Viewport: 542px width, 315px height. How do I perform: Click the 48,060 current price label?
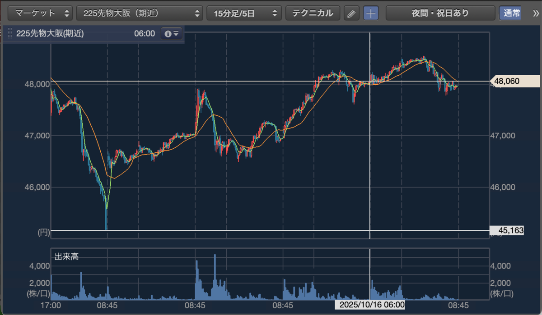point(514,82)
